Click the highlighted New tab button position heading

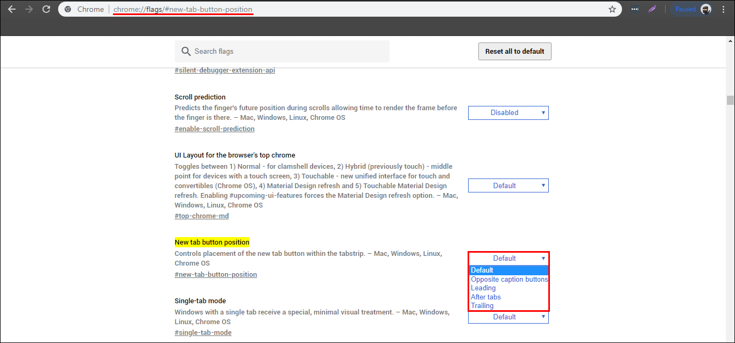pyautogui.click(x=212, y=242)
